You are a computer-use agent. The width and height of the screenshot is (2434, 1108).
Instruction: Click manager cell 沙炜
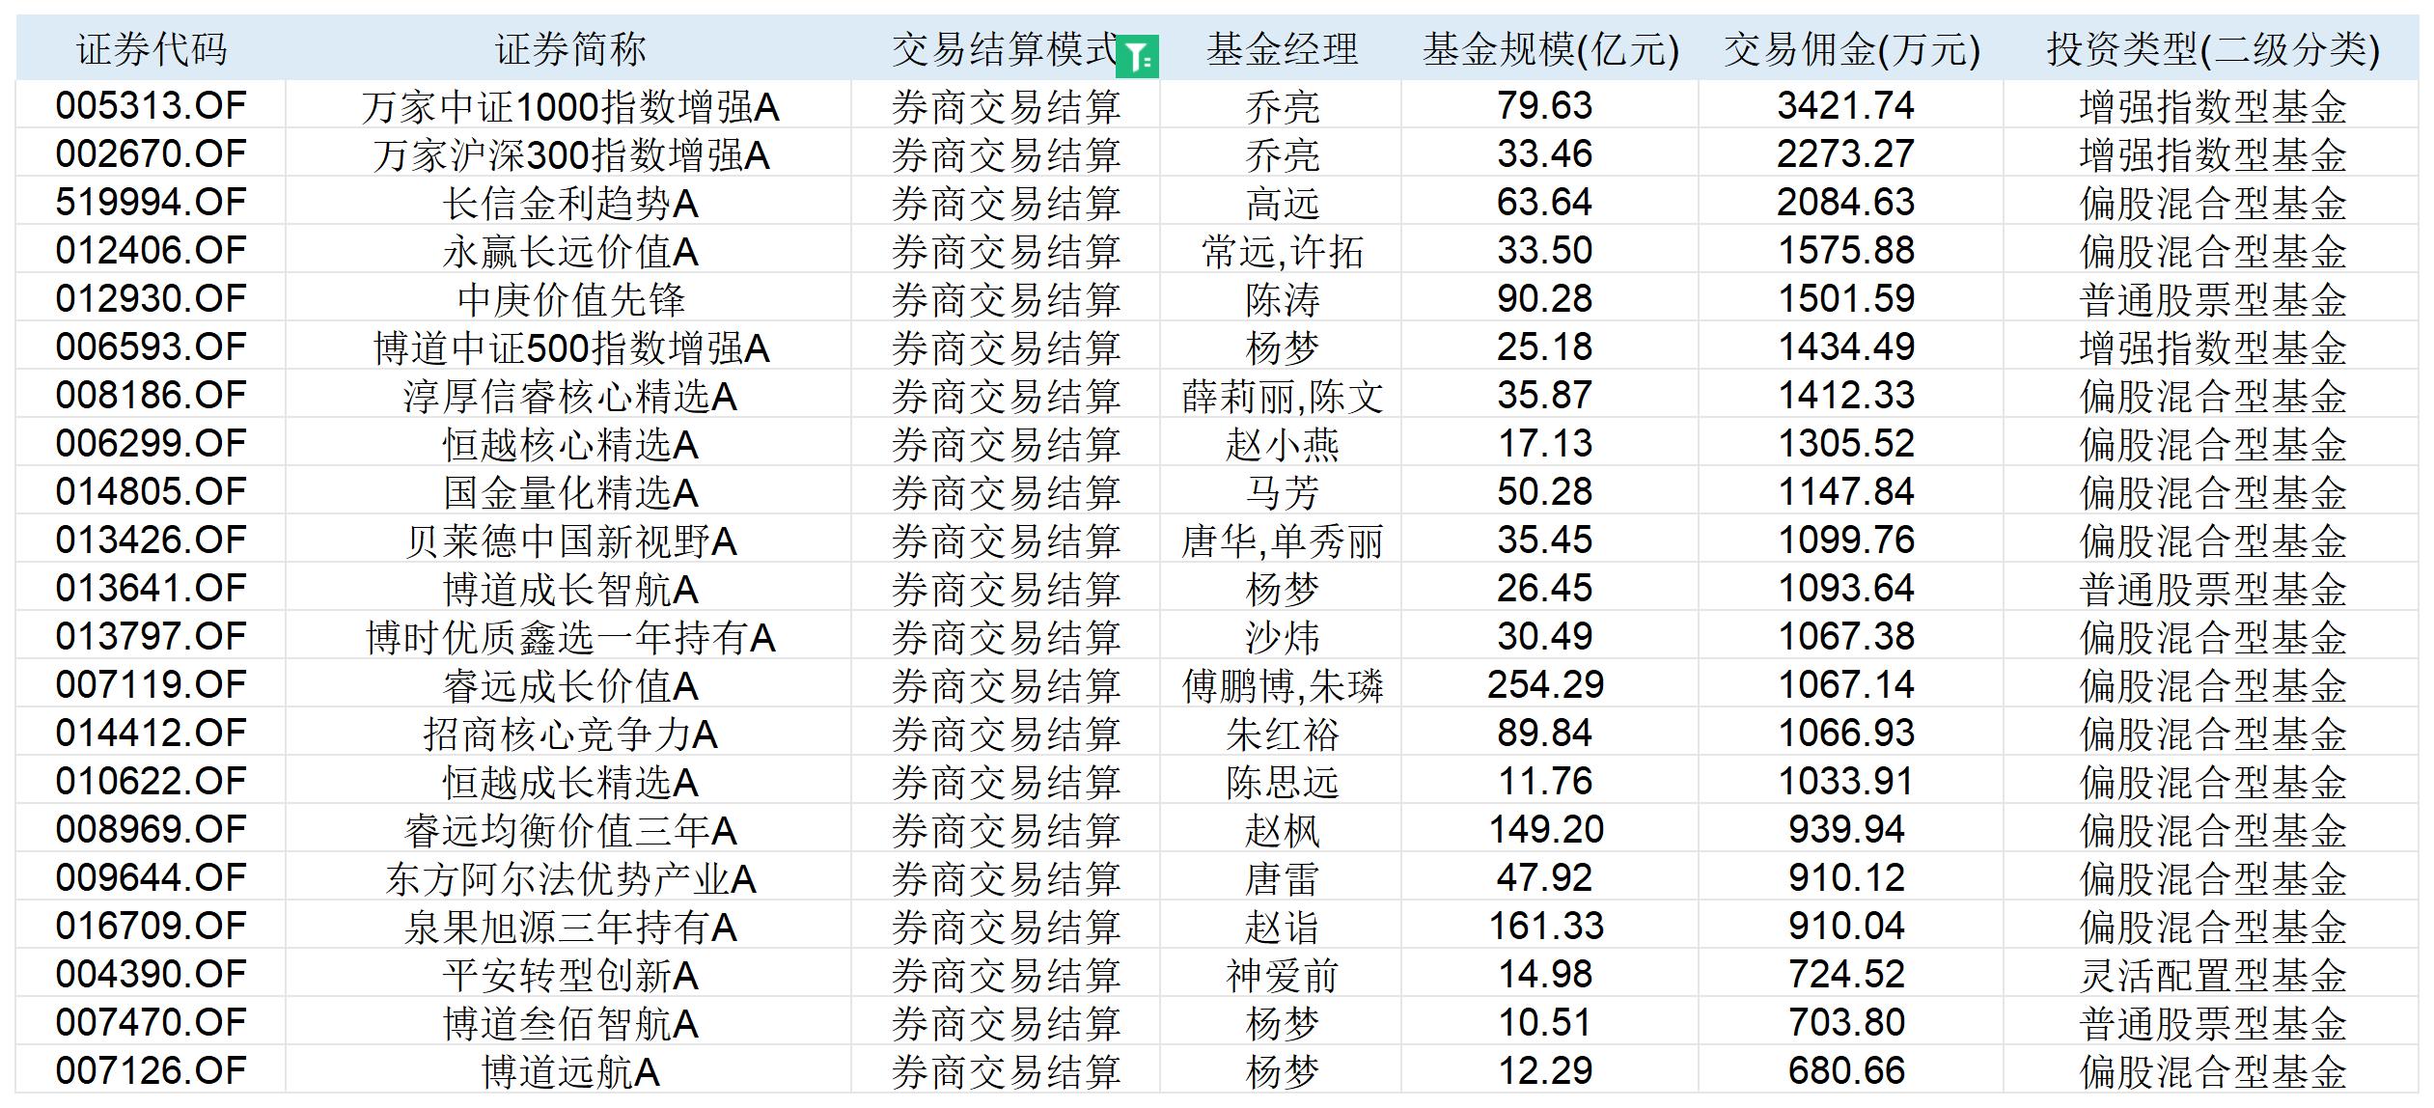point(1281,637)
